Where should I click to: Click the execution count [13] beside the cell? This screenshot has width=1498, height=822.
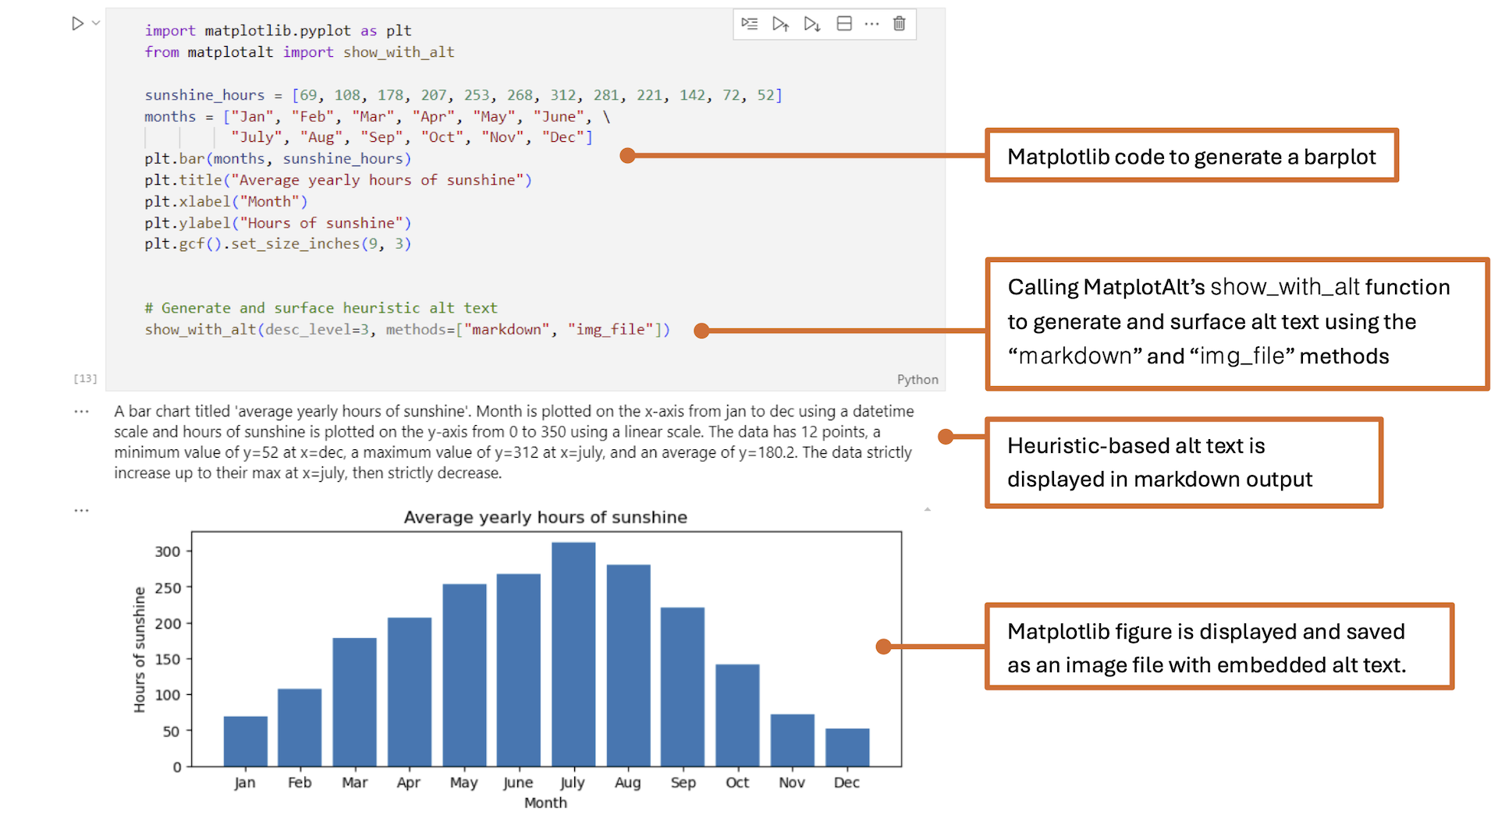(x=85, y=379)
